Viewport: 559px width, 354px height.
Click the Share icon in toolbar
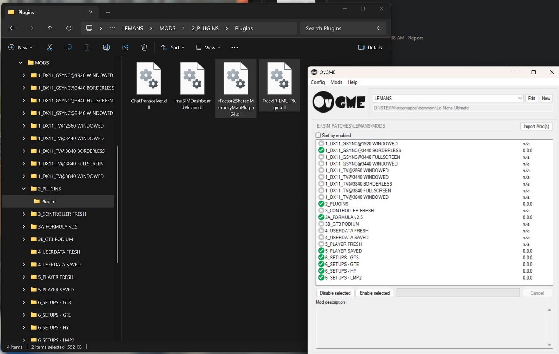(x=125, y=48)
